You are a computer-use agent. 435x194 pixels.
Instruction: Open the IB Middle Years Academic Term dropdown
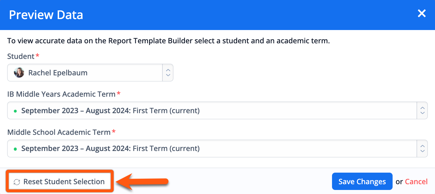pyautogui.click(x=217, y=111)
